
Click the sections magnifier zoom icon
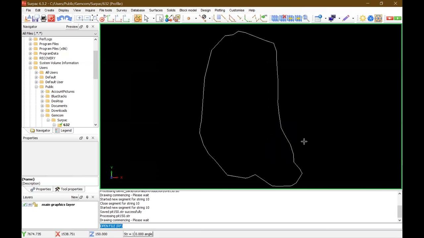click(306, 19)
